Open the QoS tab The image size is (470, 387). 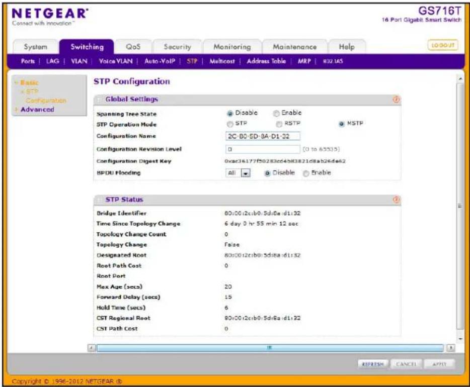133,47
